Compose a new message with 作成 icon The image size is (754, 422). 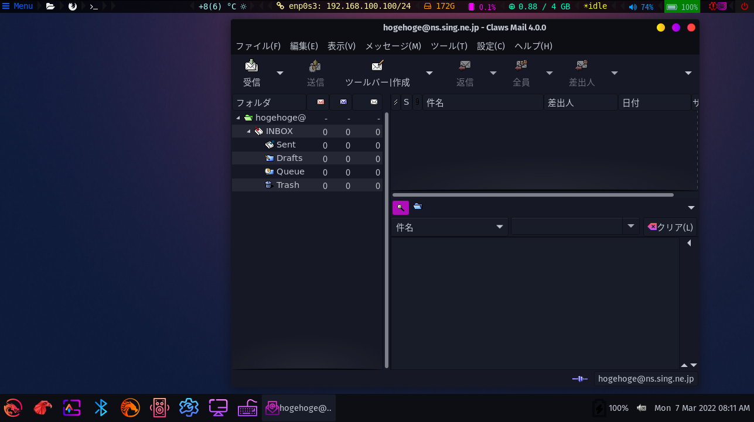point(377,66)
